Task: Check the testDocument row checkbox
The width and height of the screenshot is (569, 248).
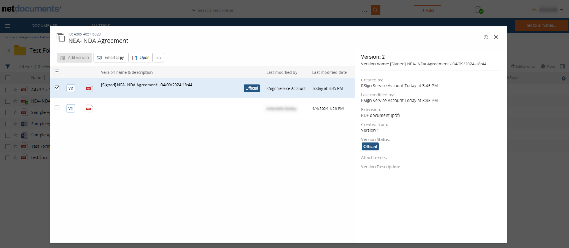Action: pyautogui.click(x=7, y=158)
